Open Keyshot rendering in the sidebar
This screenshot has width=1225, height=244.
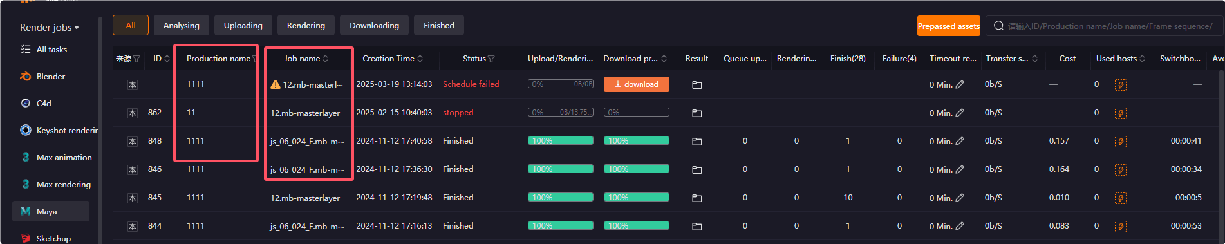pos(59,130)
